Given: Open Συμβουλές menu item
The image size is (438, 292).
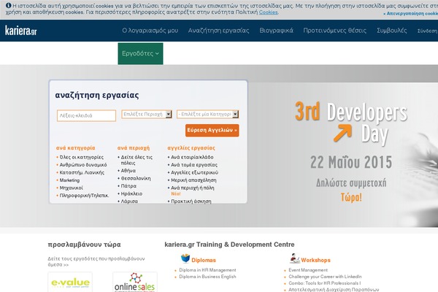Looking at the screenshot, I should pyautogui.click(x=391, y=31).
